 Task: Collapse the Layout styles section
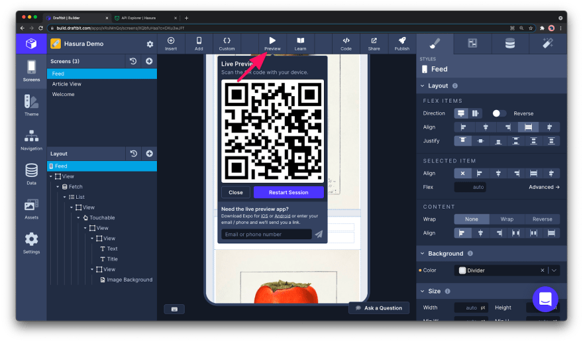coord(423,86)
